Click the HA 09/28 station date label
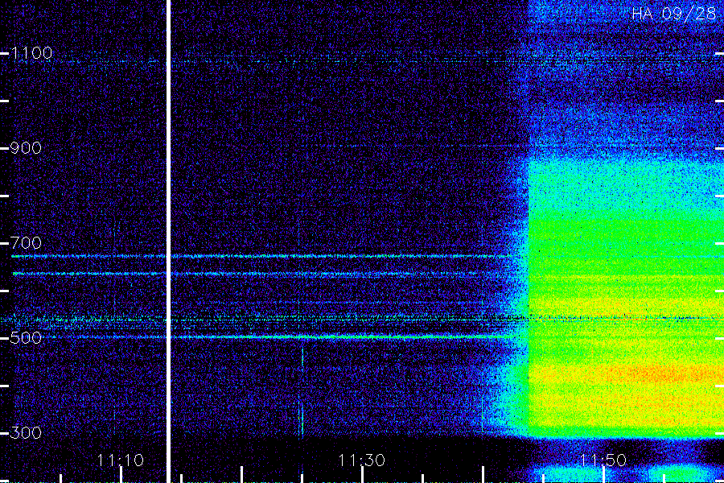Image resolution: width=724 pixels, height=483 pixels. point(673,14)
